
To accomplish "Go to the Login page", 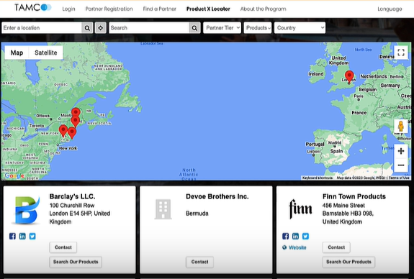I will (x=68, y=9).
